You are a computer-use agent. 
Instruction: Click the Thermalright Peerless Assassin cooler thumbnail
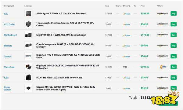click(28, 24)
